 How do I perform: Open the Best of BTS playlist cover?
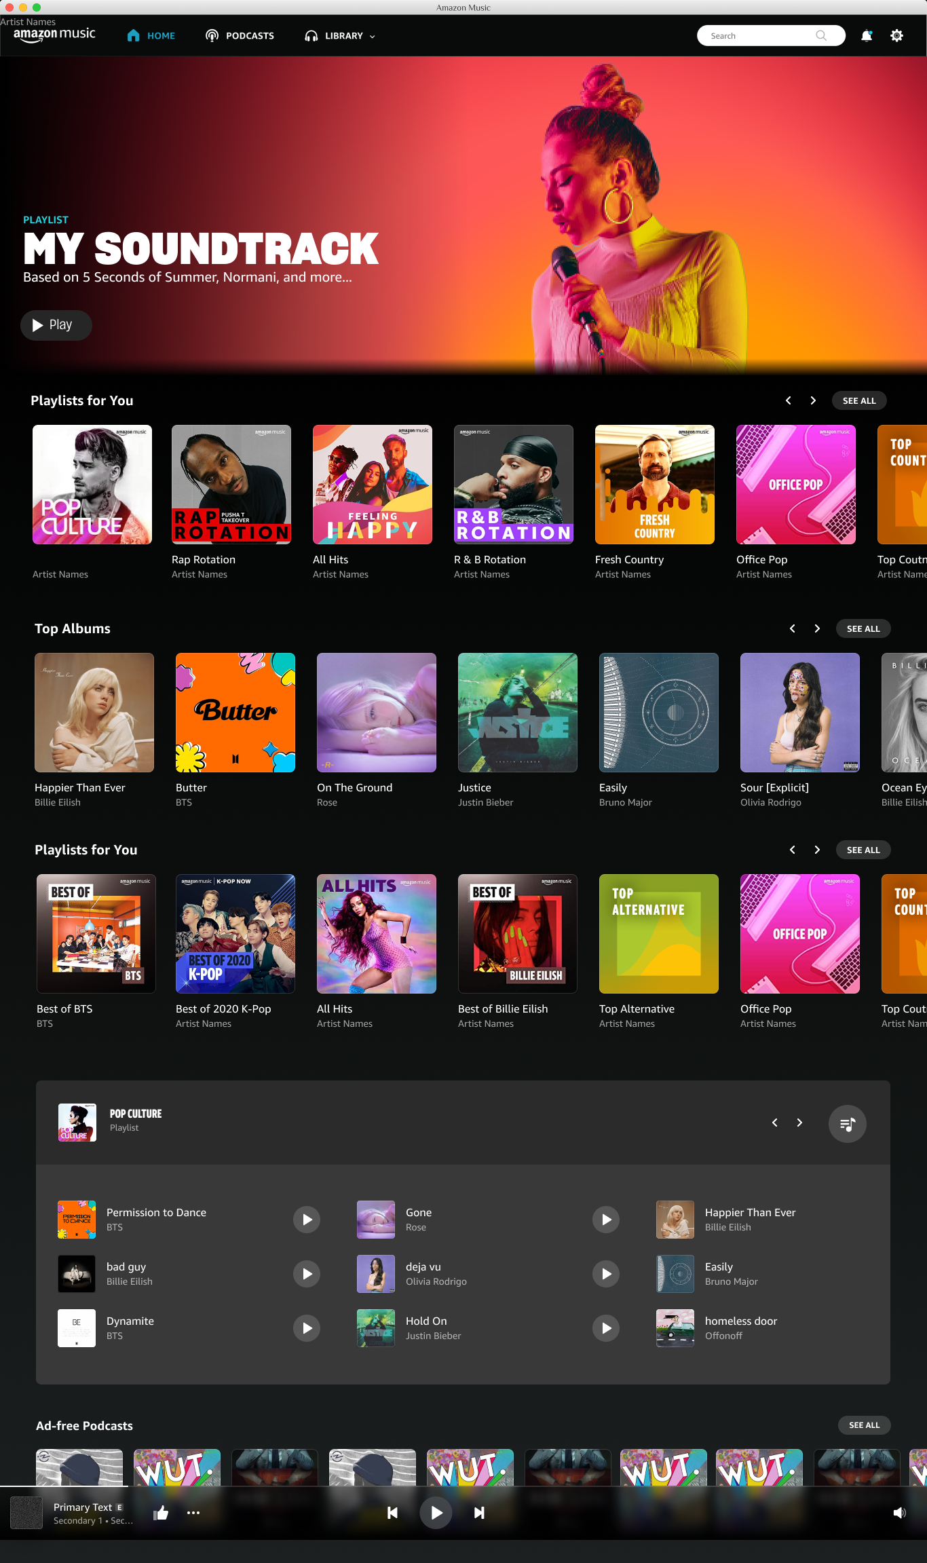pyautogui.click(x=96, y=934)
